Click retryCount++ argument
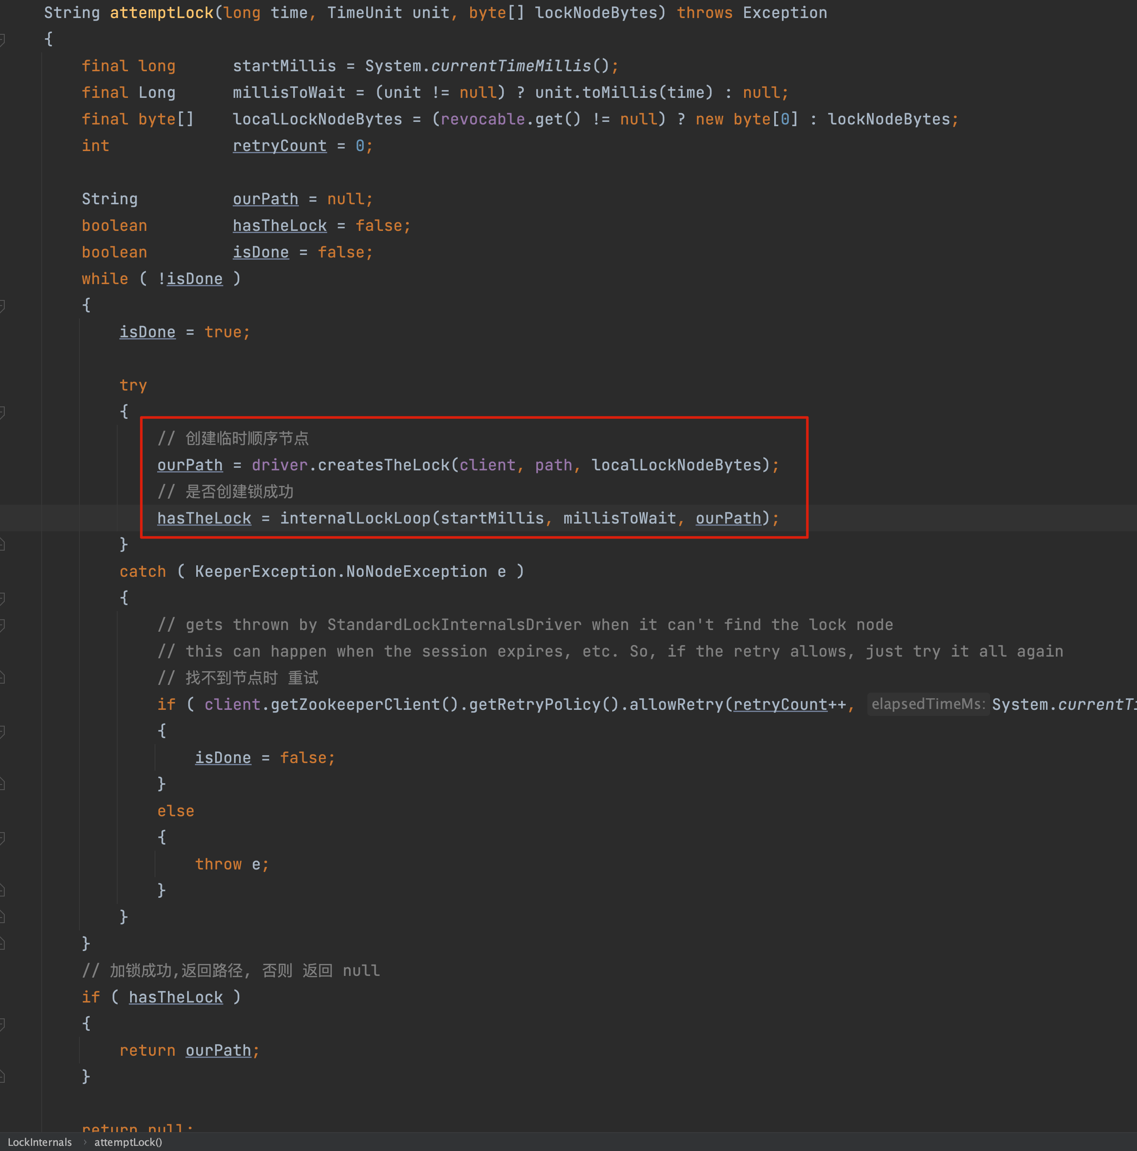This screenshot has height=1151, width=1137. click(790, 704)
